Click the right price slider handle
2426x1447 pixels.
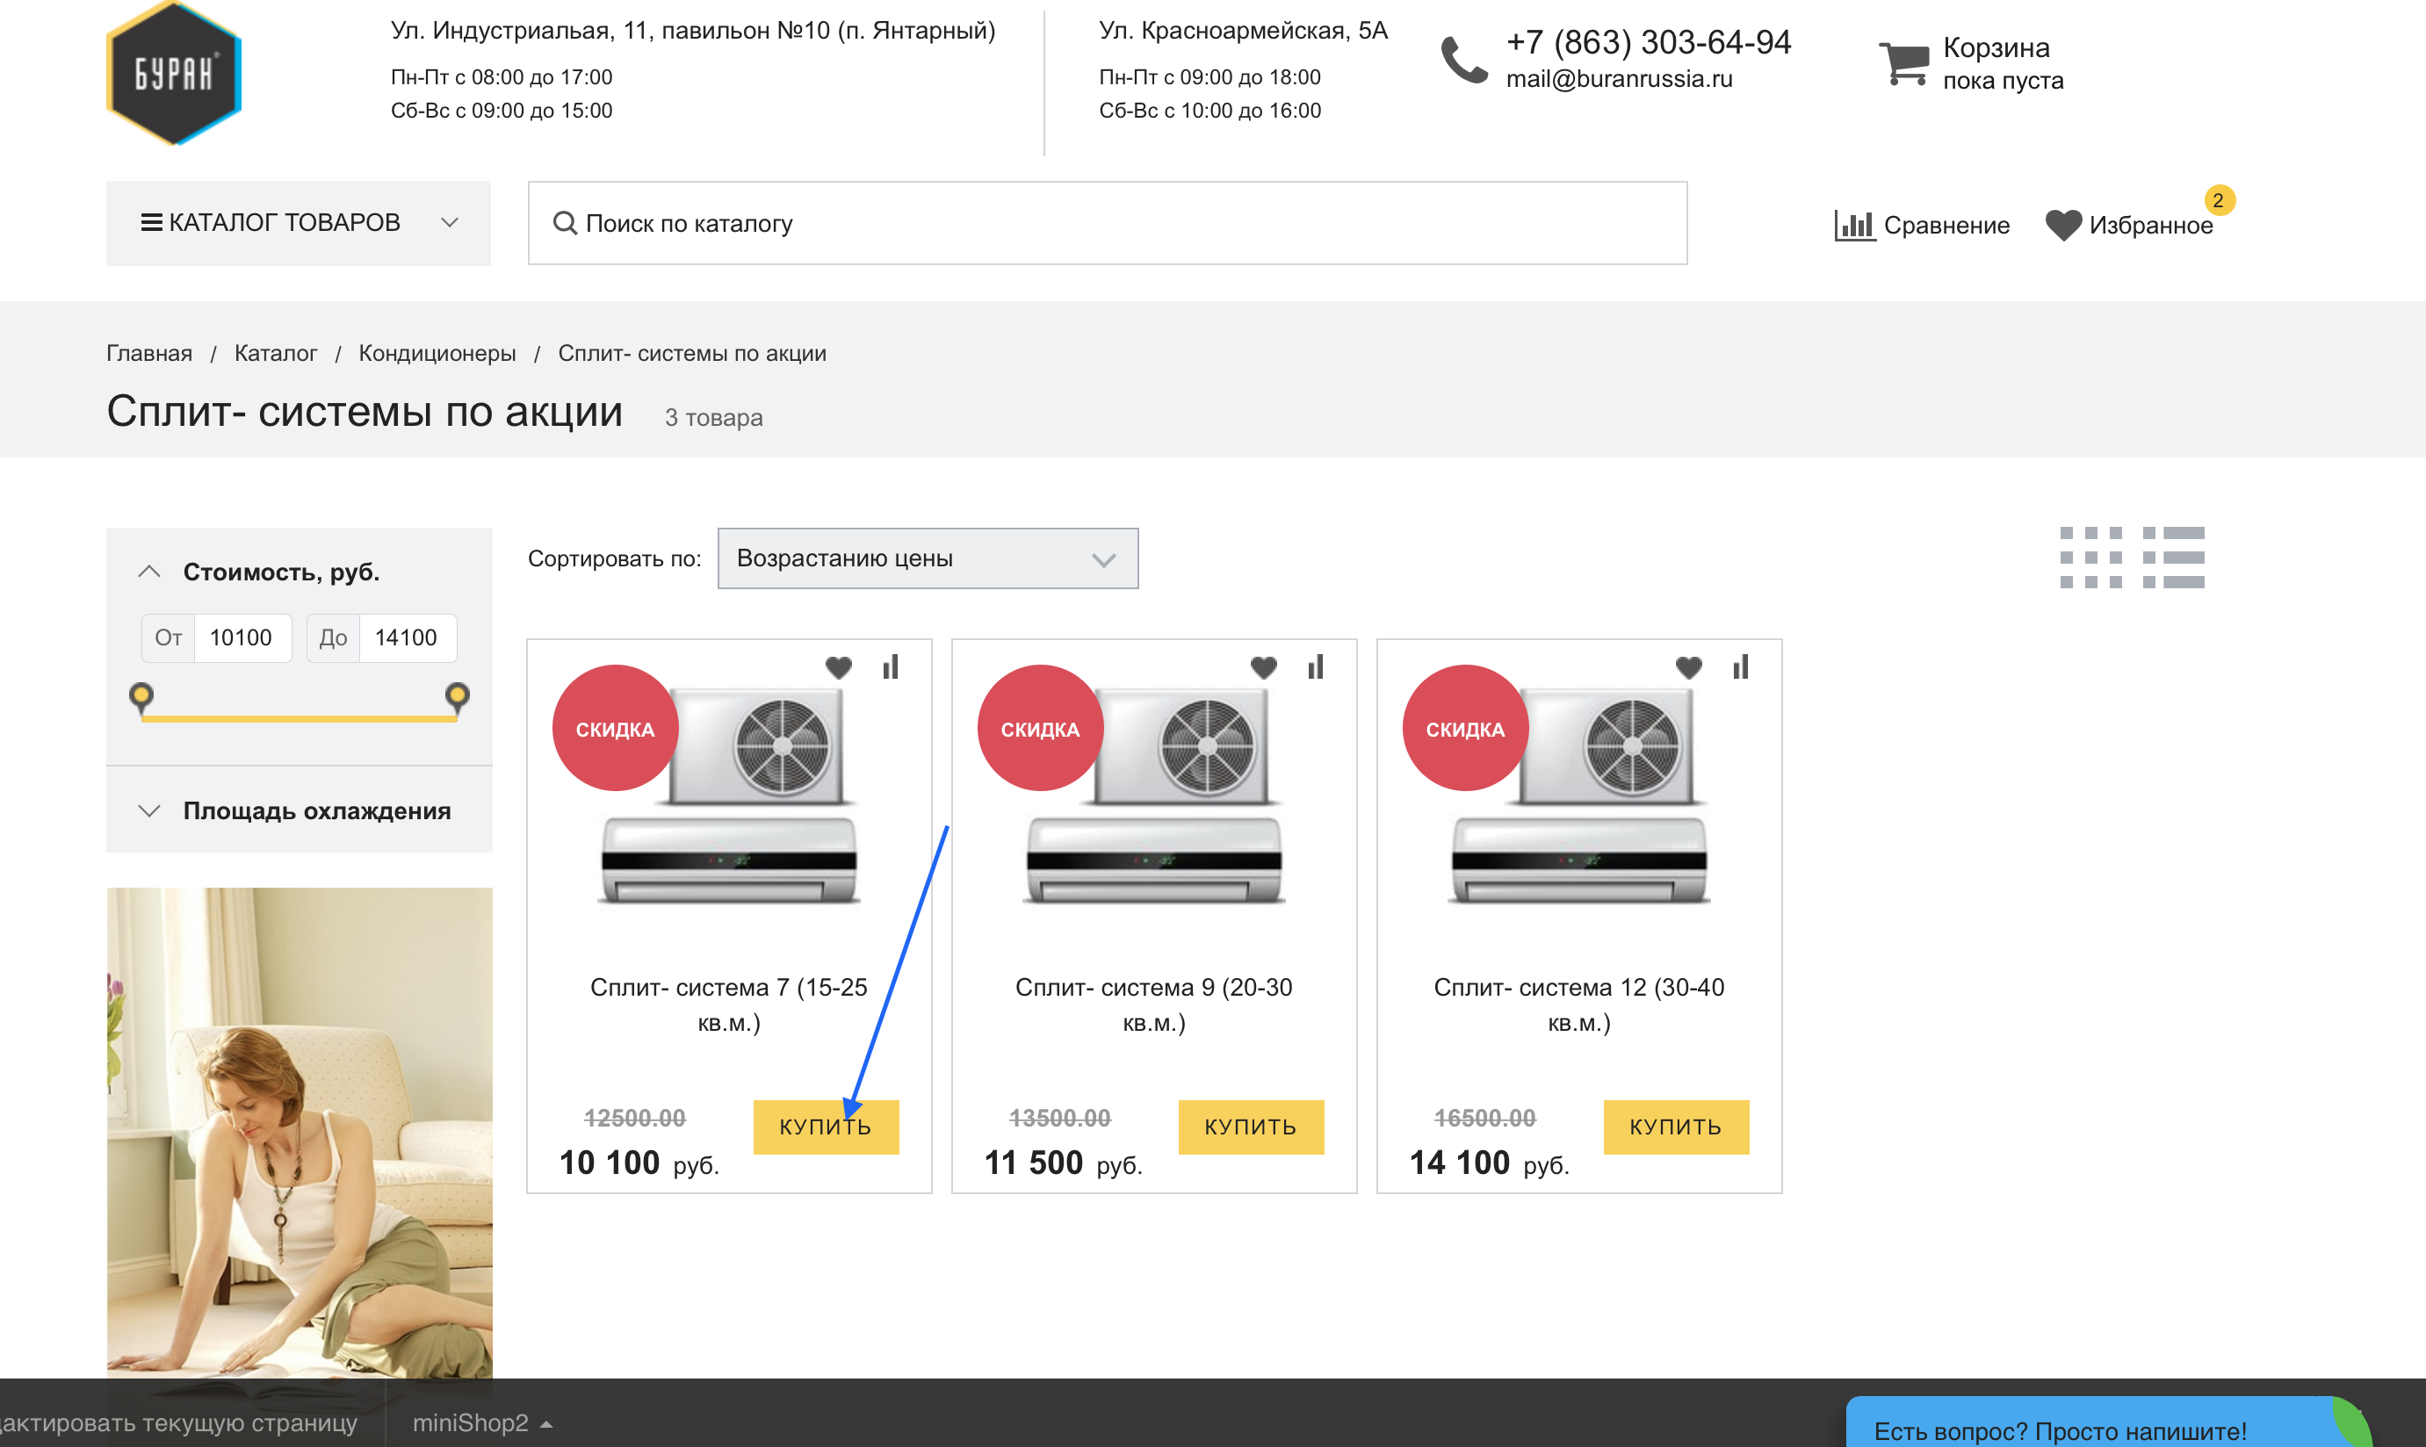[x=457, y=696]
